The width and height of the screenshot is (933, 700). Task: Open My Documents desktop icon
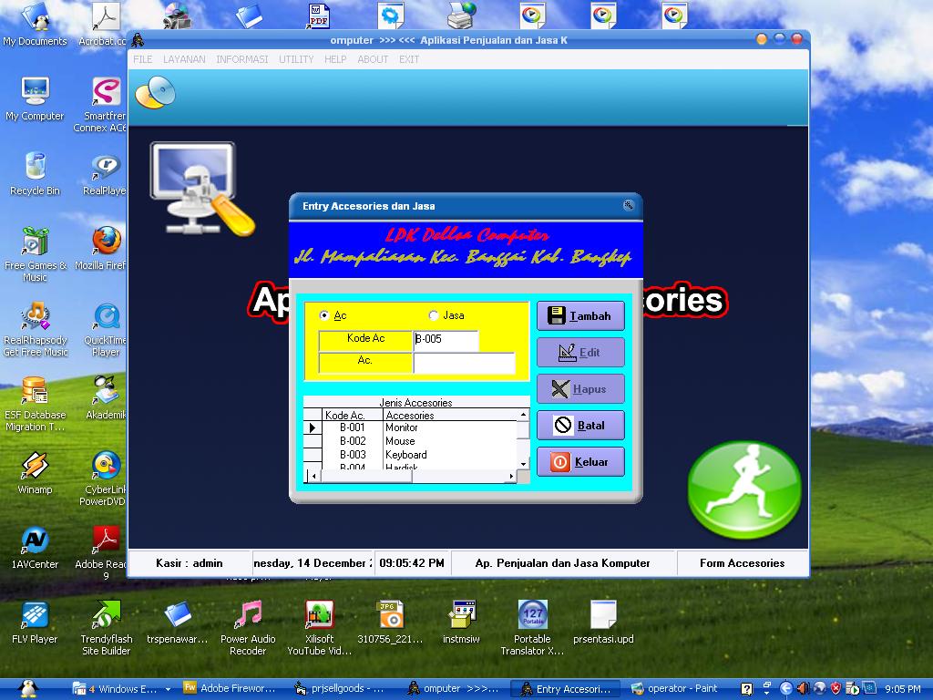point(35,25)
